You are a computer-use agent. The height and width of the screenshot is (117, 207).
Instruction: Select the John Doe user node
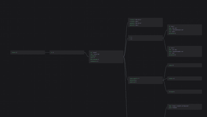(184, 30)
